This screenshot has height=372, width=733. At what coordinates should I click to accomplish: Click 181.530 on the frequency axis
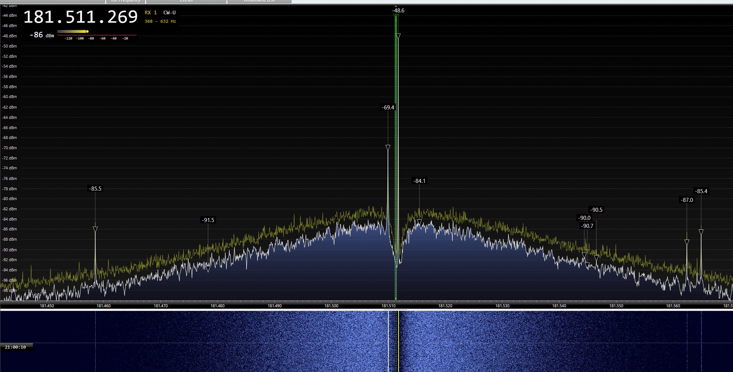tap(503, 306)
